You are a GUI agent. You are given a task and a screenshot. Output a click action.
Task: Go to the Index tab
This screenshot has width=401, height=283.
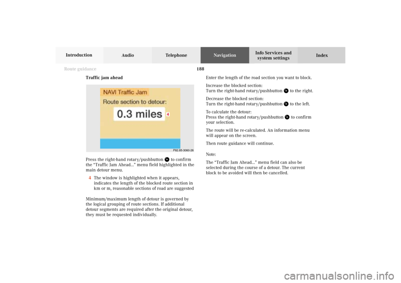pyautogui.click(x=322, y=55)
